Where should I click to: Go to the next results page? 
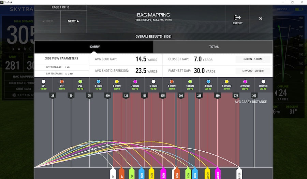pos(73,21)
